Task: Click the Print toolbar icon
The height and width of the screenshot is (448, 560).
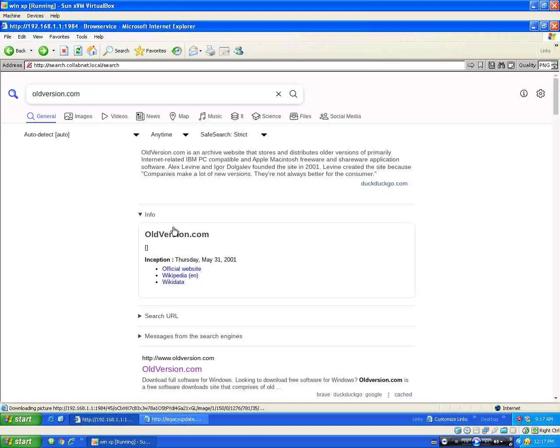Action: (210, 51)
